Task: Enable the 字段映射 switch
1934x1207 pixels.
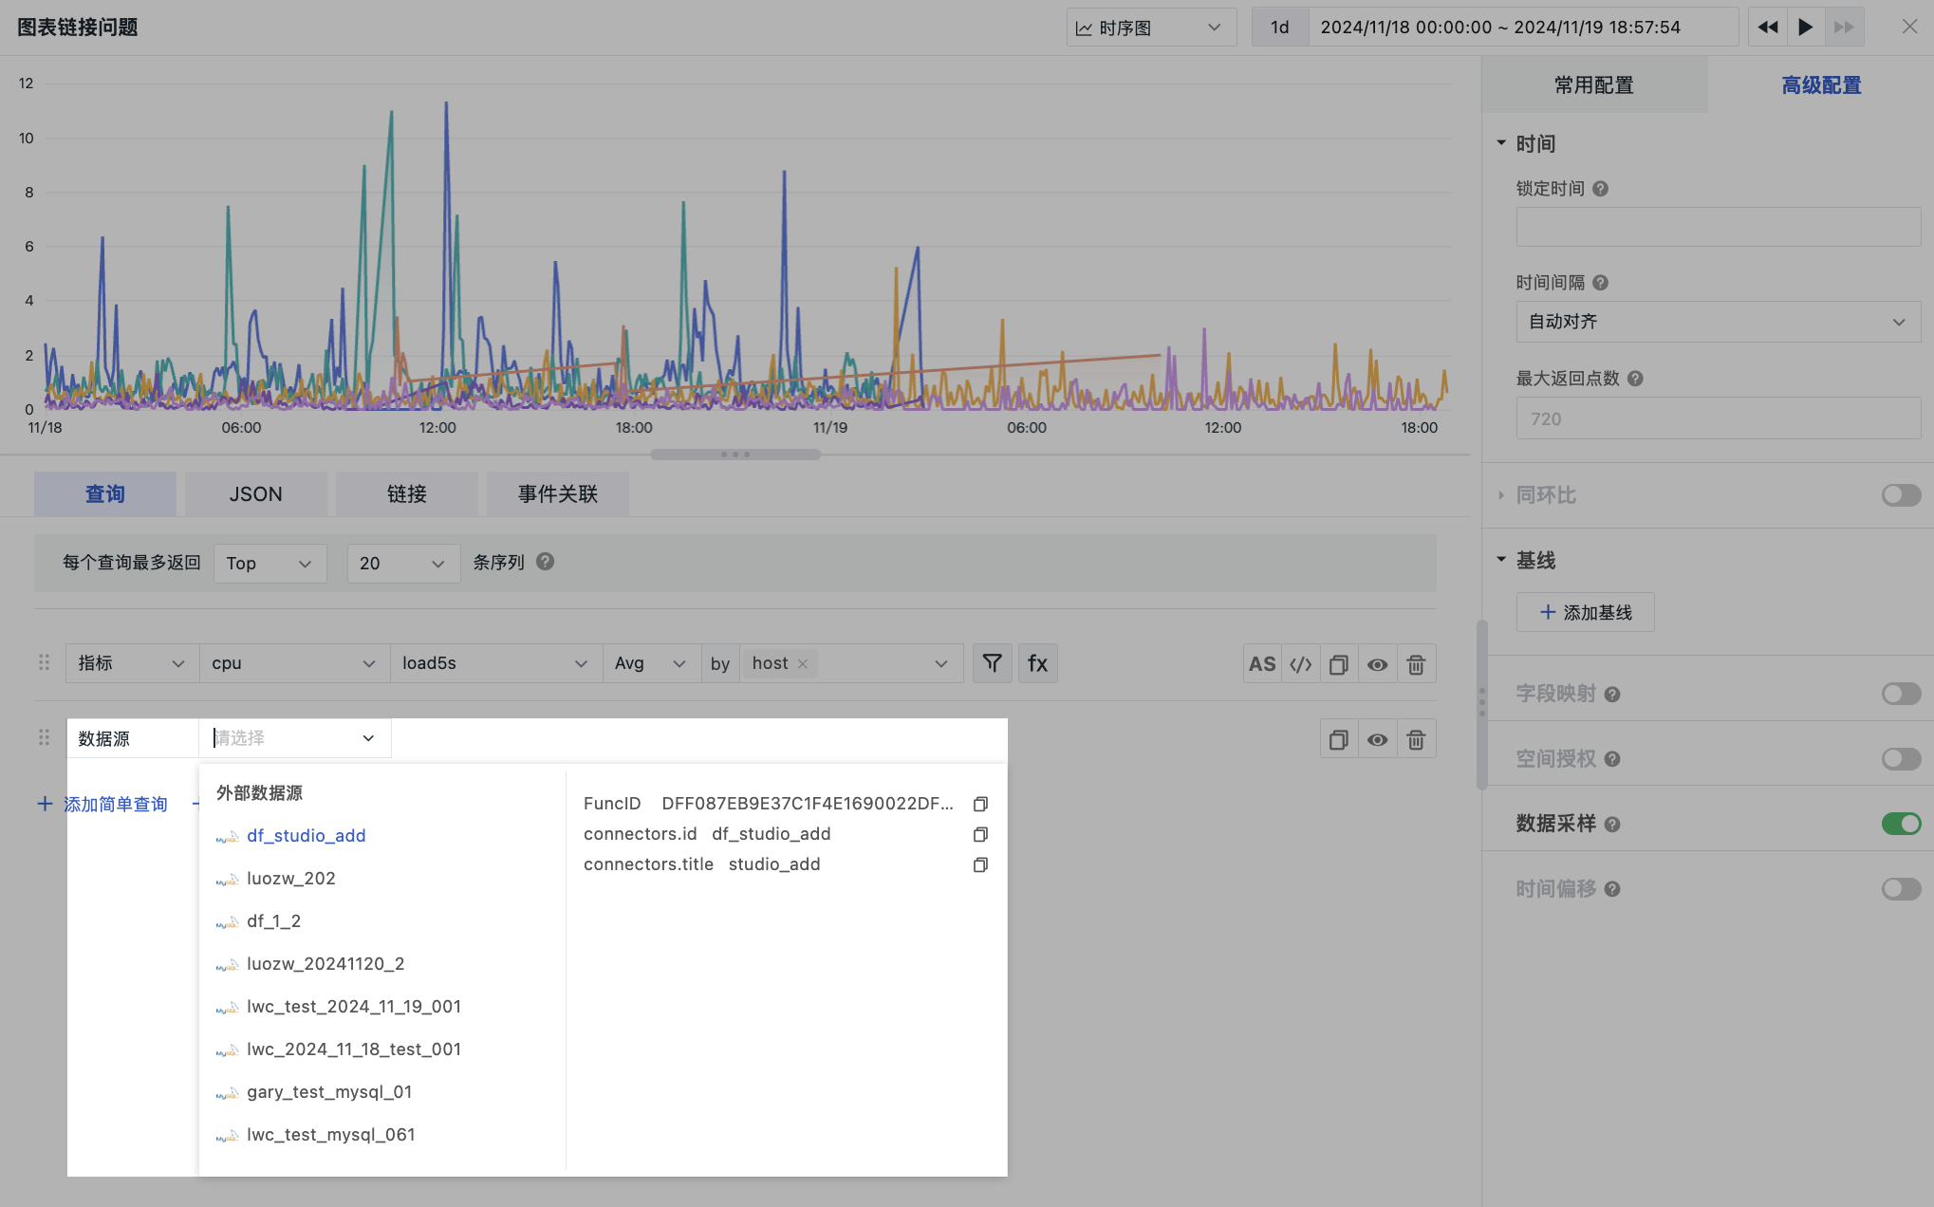Action: [1902, 694]
